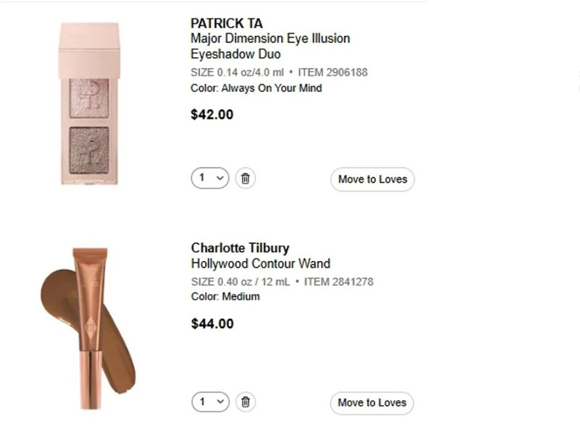Open the PATRICK TA brand link
This screenshot has height=434, width=580.
(227, 23)
